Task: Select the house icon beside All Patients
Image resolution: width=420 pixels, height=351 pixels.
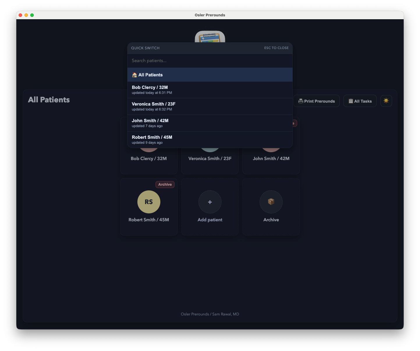Action: pos(135,75)
